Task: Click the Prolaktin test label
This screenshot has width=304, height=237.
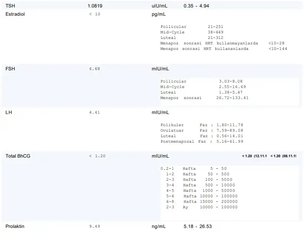Action: pos(15,227)
